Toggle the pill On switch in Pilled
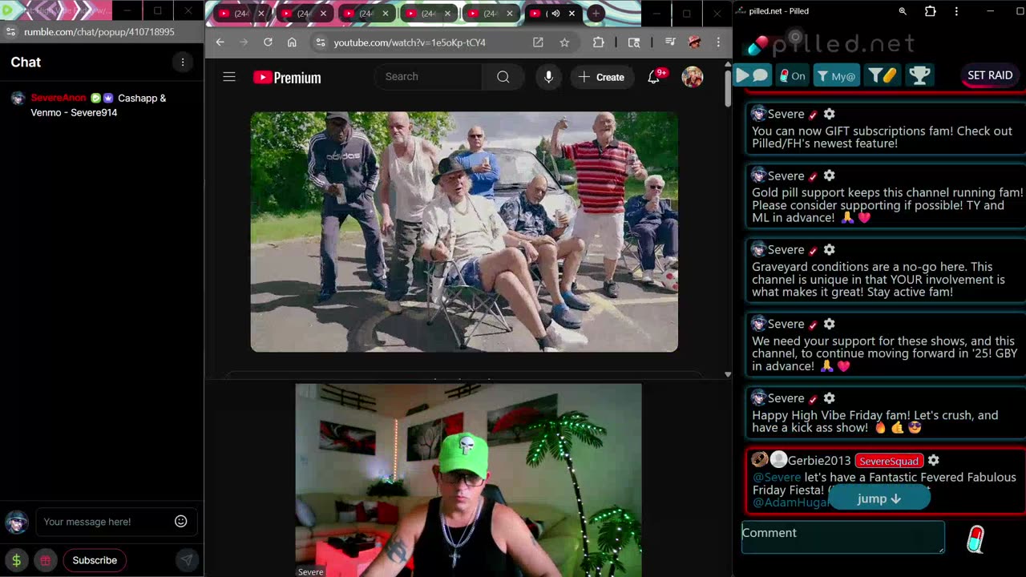The width and height of the screenshot is (1026, 577). pos(792,75)
